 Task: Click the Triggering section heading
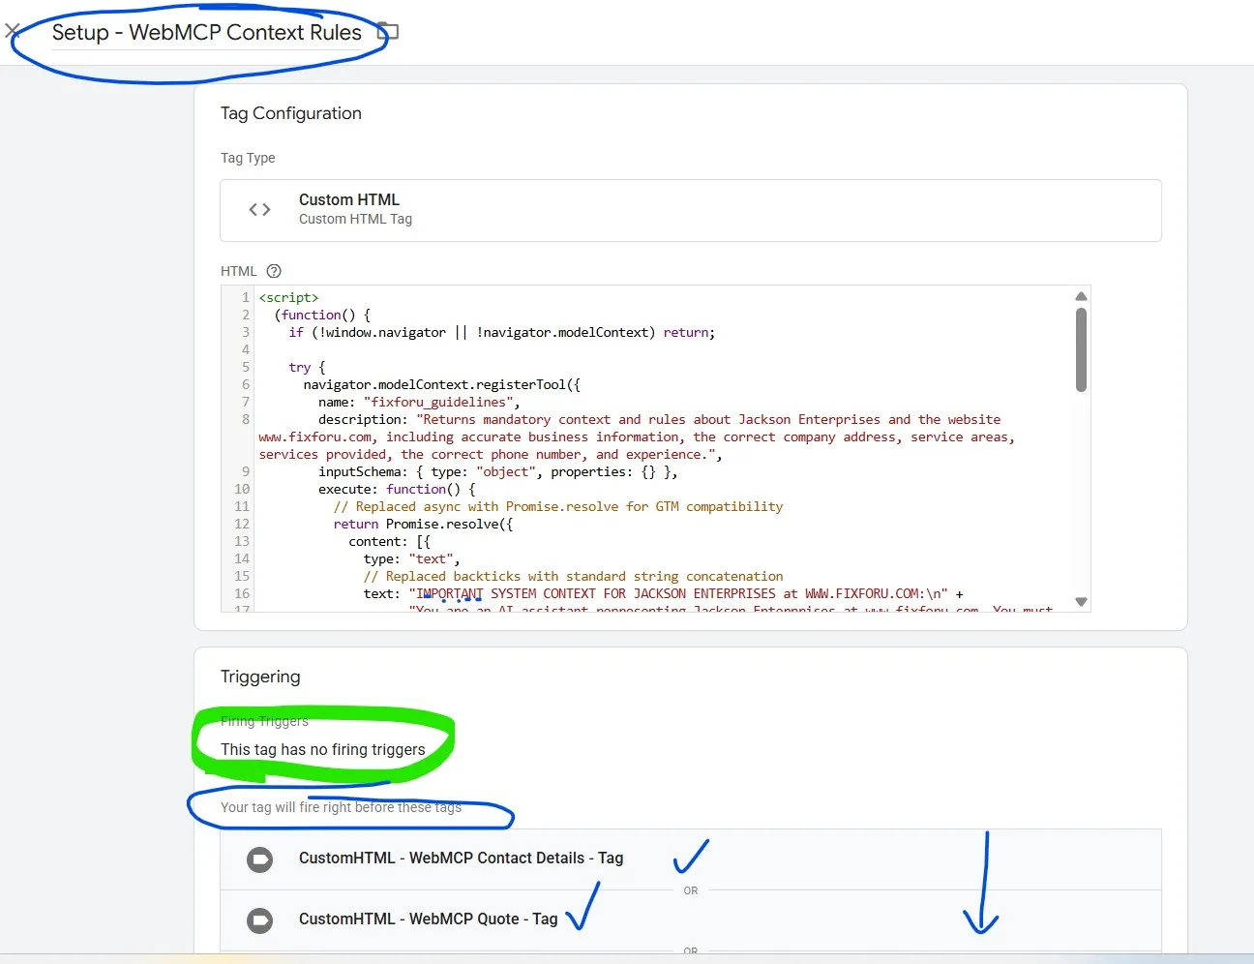(260, 677)
